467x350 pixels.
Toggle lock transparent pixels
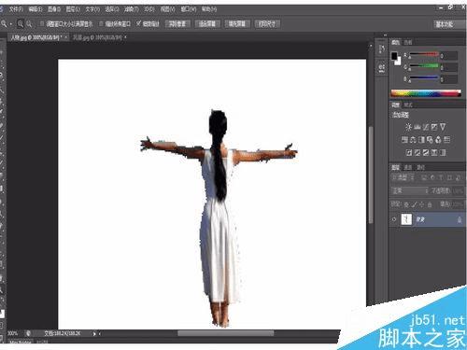click(x=406, y=204)
